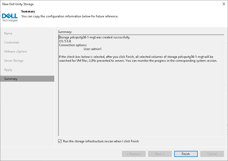Click the 'Connection options:' line
The image size is (228, 161).
(x=73, y=45)
